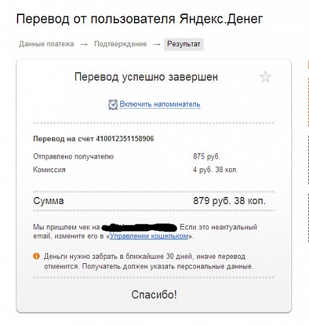Screen dimensions: 309x325
Task: Click the commission value 4 руб. 38 коп.
Action: coord(215,170)
